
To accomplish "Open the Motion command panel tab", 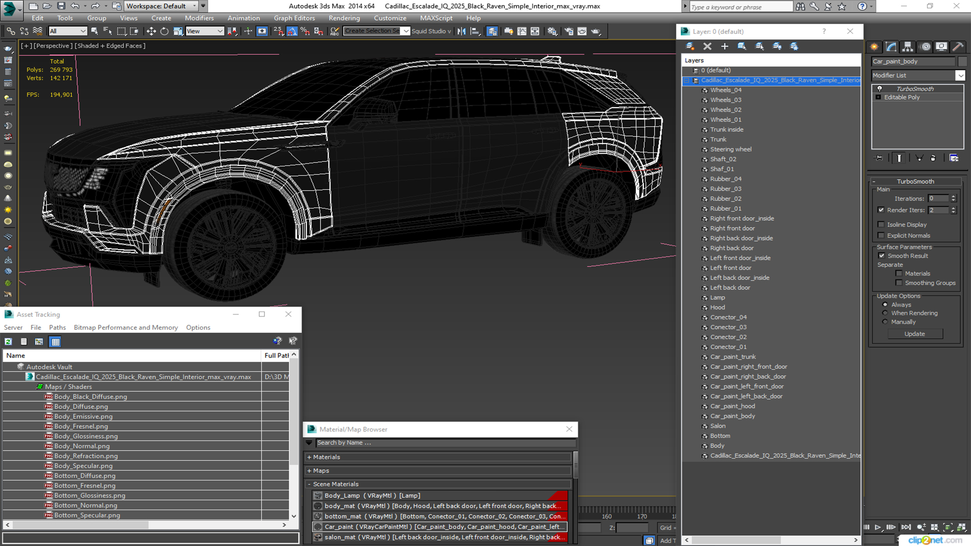I will pos(925,47).
